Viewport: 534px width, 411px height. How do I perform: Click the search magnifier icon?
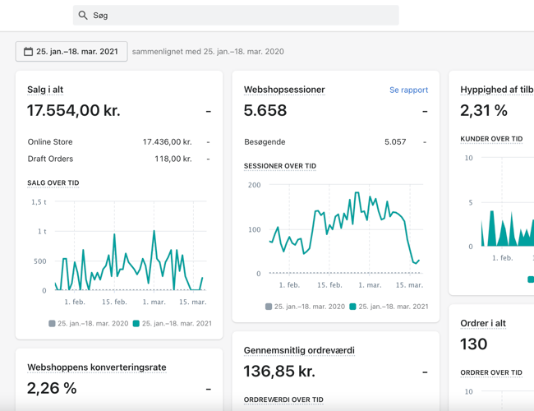[x=83, y=16]
